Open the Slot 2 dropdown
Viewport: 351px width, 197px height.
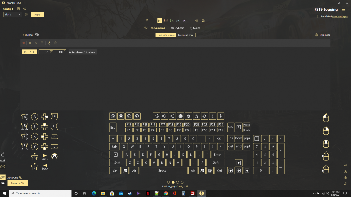point(12,14)
